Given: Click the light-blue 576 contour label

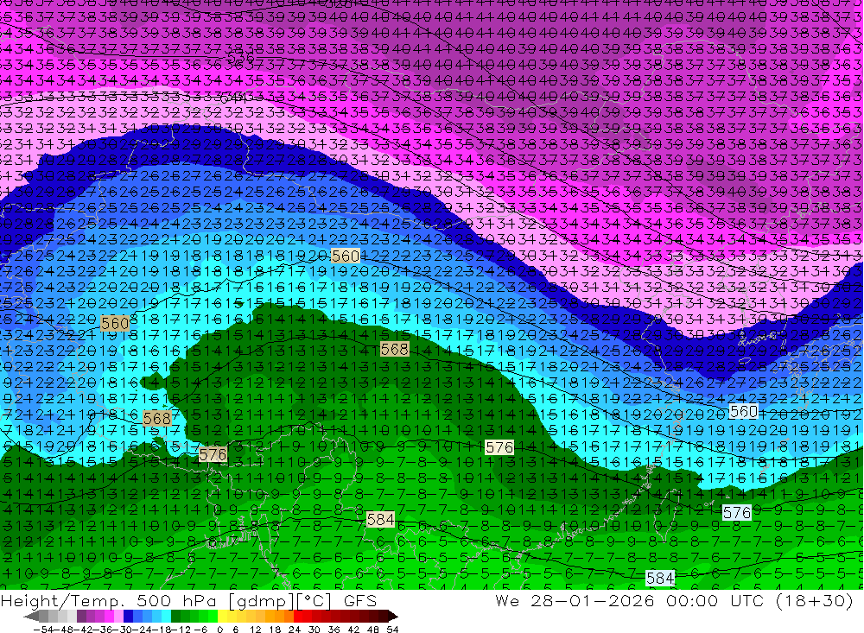Looking at the screenshot, I should pyautogui.click(x=737, y=513).
